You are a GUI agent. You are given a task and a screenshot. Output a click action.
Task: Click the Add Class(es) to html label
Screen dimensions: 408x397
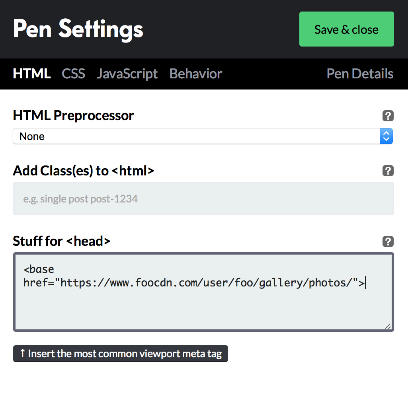[x=84, y=171]
